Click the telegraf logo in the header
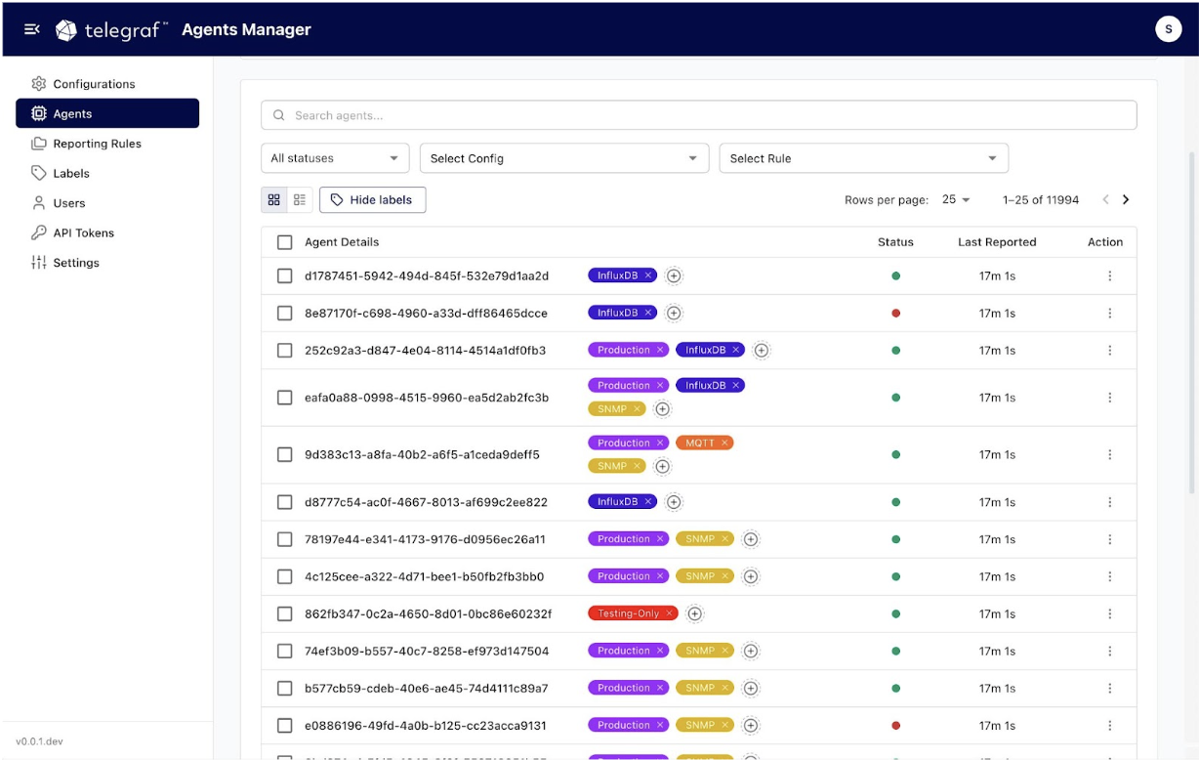Viewport: 1199px width, 760px height. [111, 30]
